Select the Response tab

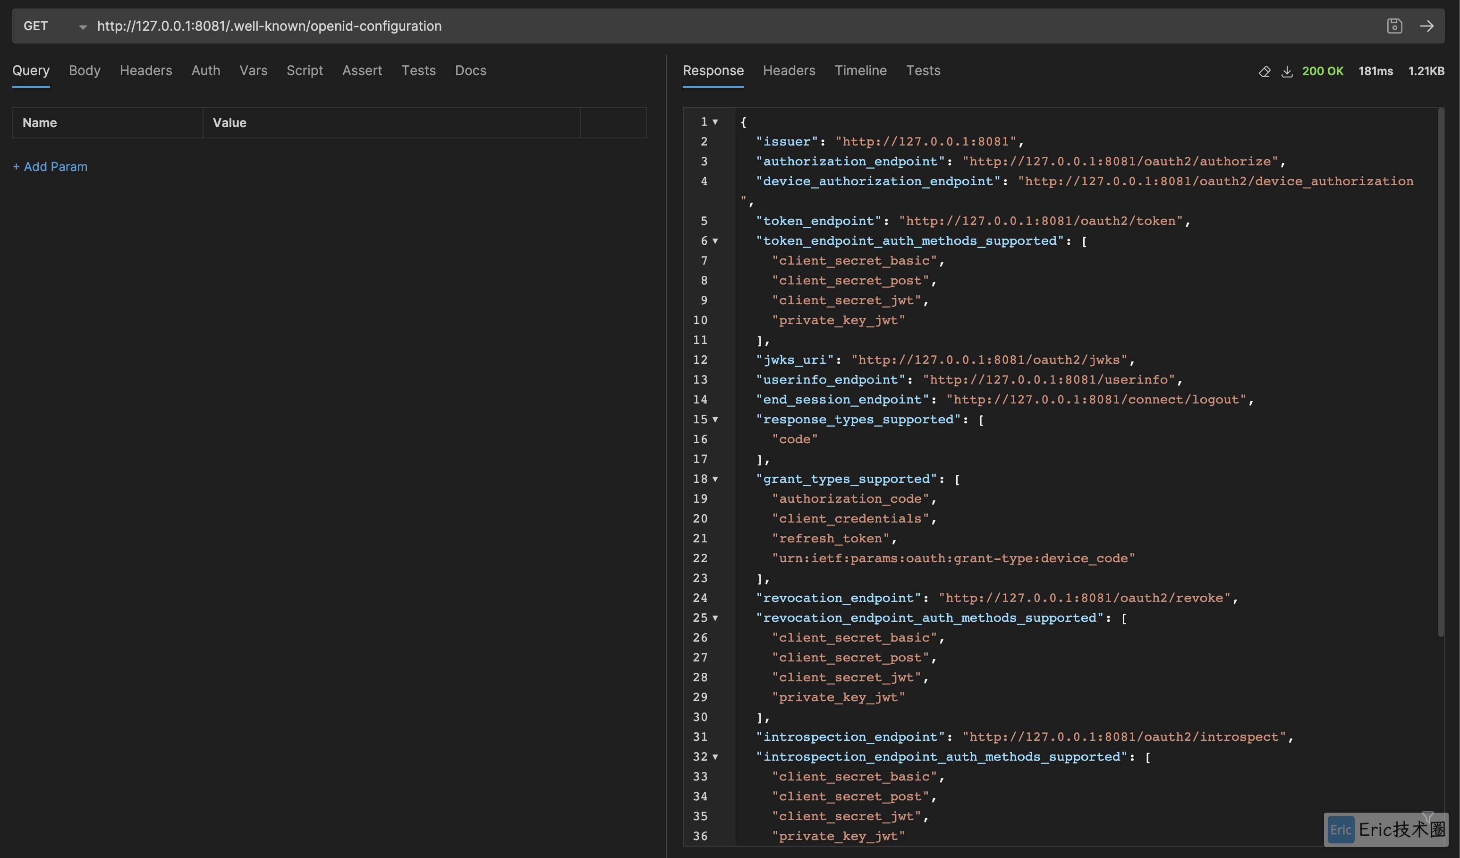click(x=713, y=71)
